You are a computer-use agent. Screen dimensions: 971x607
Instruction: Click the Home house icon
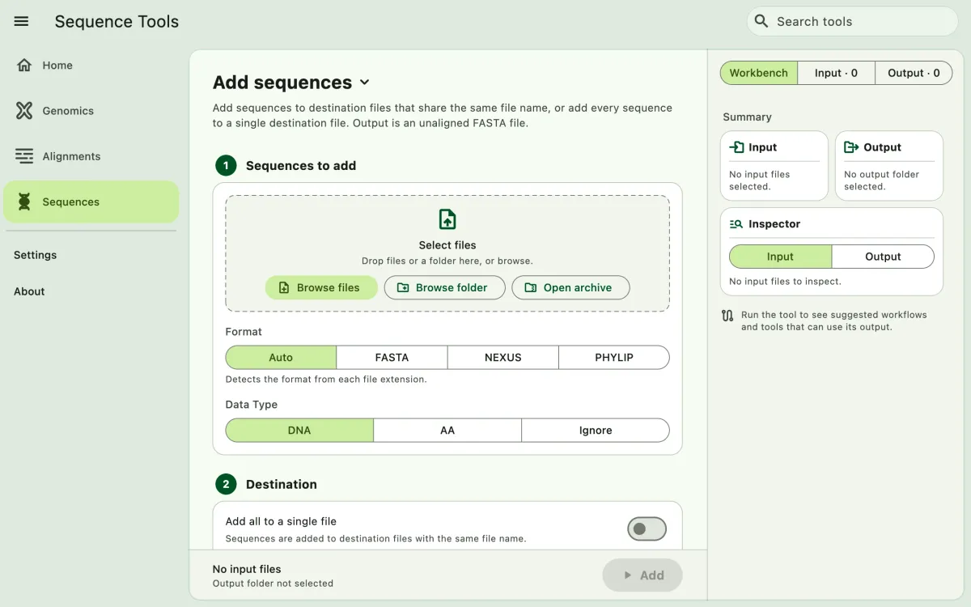[24, 66]
